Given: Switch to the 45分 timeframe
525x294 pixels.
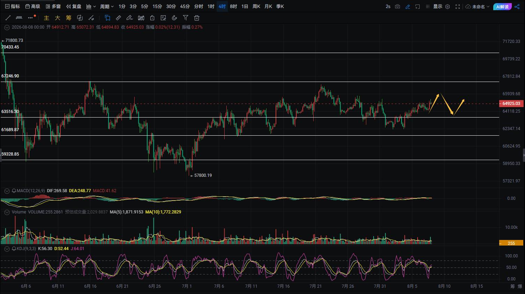Looking at the screenshot, I should pyautogui.click(x=185, y=6).
